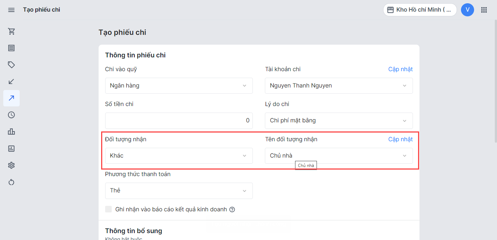Click the help icon beside business report checkbox
This screenshot has width=497, height=240.
click(x=232, y=210)
